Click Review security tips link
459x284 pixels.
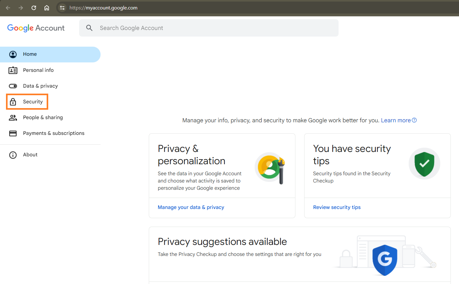coord(337,207)
